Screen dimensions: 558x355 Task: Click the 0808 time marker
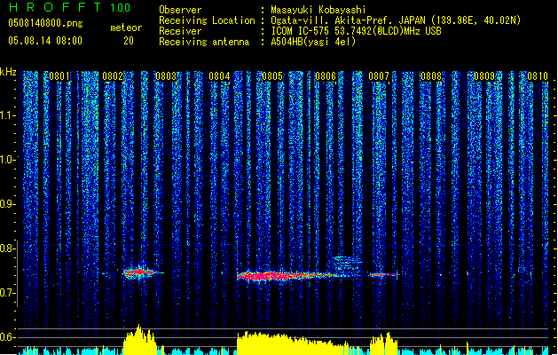tap(431, 76)
